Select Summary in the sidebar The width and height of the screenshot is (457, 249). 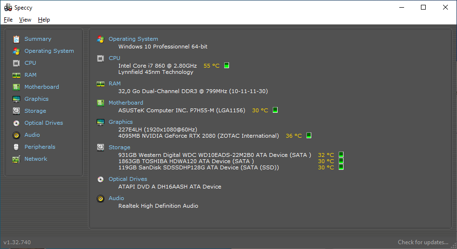(38, 39)
